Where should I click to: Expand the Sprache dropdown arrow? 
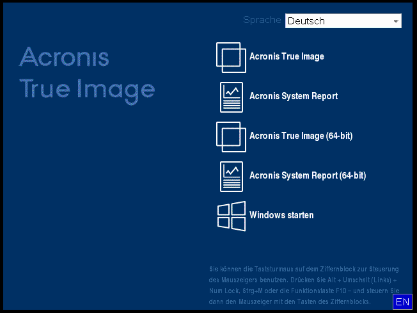396,21
